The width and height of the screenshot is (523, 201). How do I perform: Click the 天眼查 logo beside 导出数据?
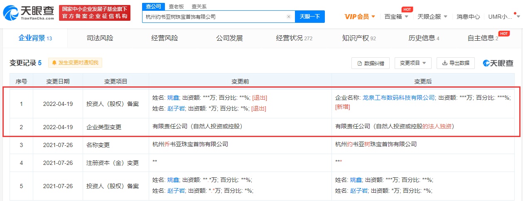pos(498,63)
